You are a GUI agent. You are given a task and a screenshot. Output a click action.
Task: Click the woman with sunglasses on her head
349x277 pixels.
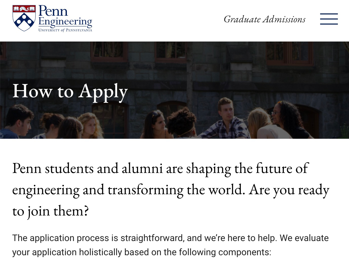pyautogui.click(x=156, y=124)
